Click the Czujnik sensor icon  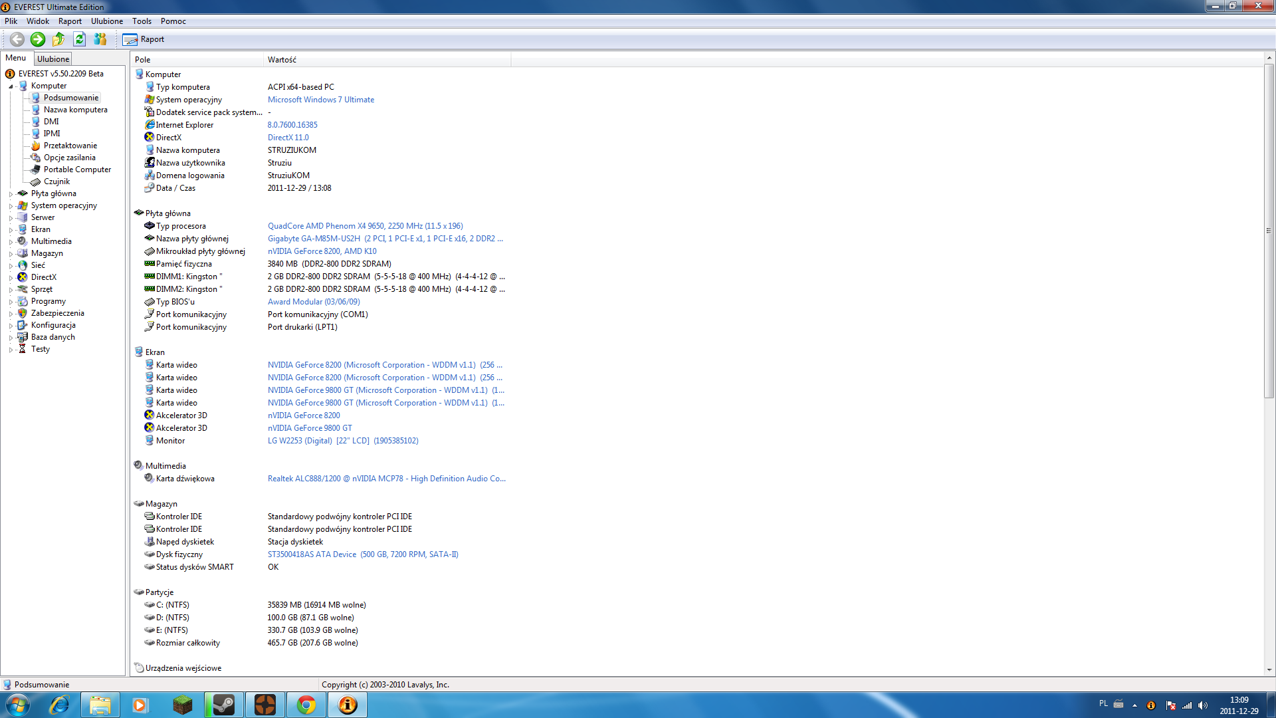(x=36, y=181)
